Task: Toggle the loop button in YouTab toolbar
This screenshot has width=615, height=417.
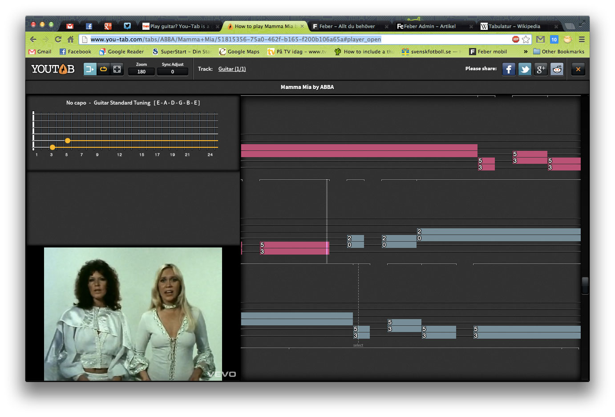Action: (103, 69)
